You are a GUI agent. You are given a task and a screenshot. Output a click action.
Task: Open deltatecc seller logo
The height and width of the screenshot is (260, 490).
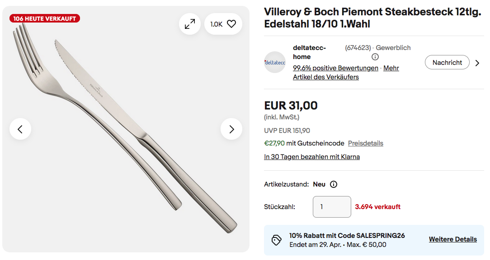(275, 63)
